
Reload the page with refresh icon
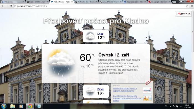pos(11,6)
